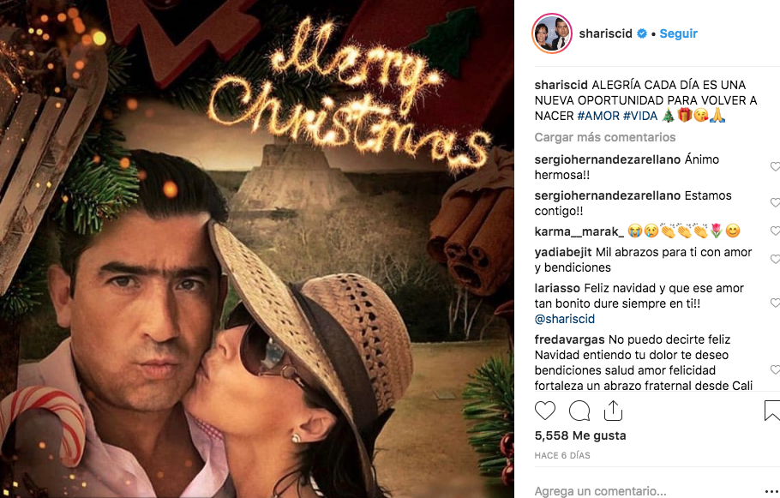Open shariscid profile picture avatar
This screenshot has width=780, height=498.
552,33
